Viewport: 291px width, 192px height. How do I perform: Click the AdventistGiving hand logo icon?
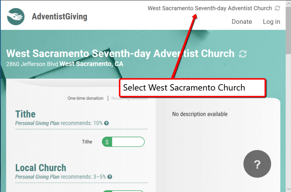point(16,17)
